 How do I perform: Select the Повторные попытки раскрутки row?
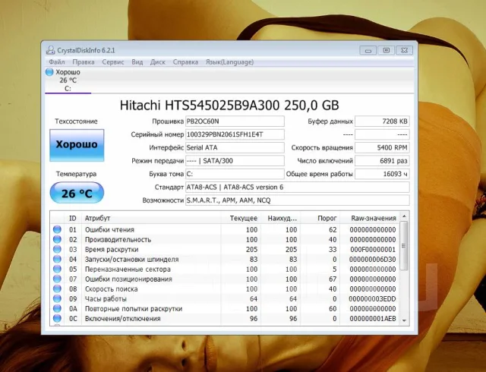[x=225, y=309]
